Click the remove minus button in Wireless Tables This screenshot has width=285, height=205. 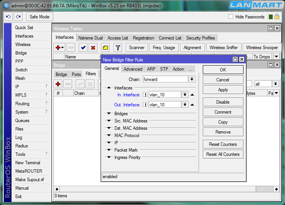click(x=71, y=48)
